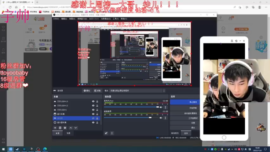Click the Douyu shark logo behind OBS

(39, 19)
